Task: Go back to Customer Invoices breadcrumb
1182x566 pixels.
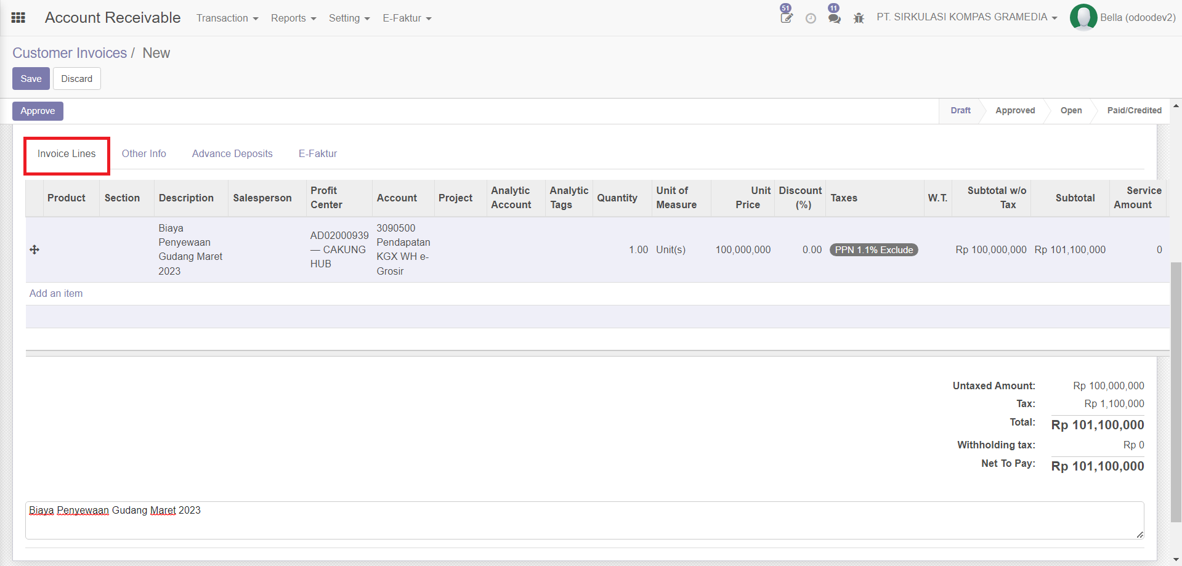Action: (70, 53)
